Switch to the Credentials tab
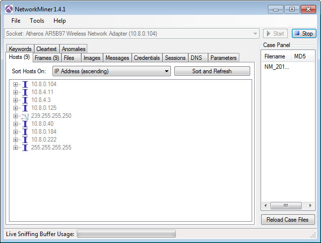The height and width of the screenshot is (243, 321). click(147, 58)
